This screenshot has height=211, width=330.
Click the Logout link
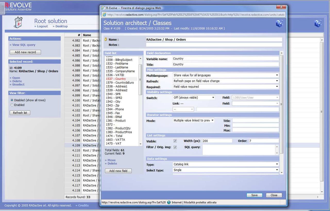click(41, 26)
